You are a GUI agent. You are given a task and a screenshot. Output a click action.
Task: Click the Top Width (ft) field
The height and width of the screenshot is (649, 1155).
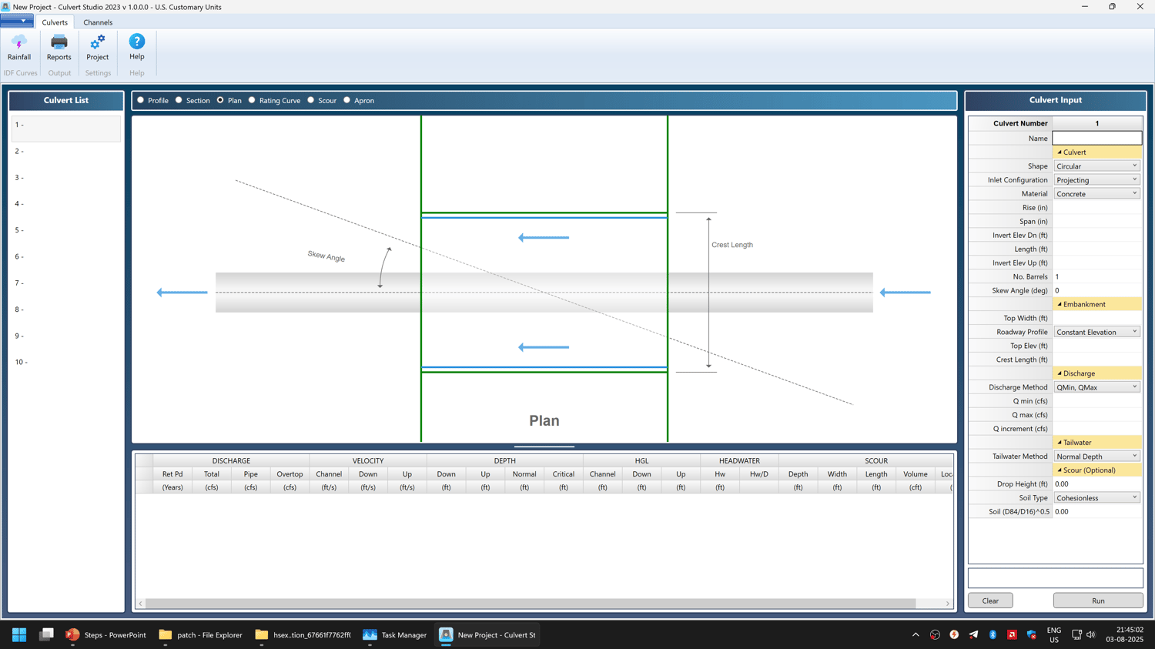(x=1097, y=318)
